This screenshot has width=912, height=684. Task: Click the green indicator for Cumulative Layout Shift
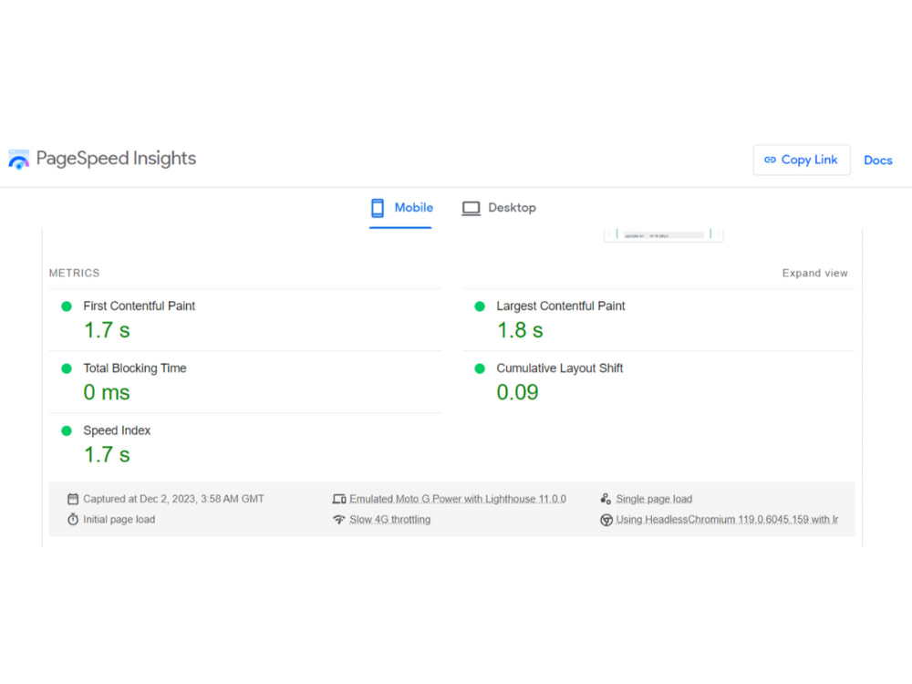[478, 368]
